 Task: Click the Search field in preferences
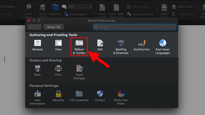[135, 27]
